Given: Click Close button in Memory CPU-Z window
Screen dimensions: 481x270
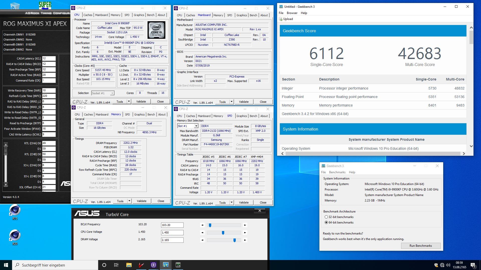Looking at the screenshot, I should pos(161,201).
